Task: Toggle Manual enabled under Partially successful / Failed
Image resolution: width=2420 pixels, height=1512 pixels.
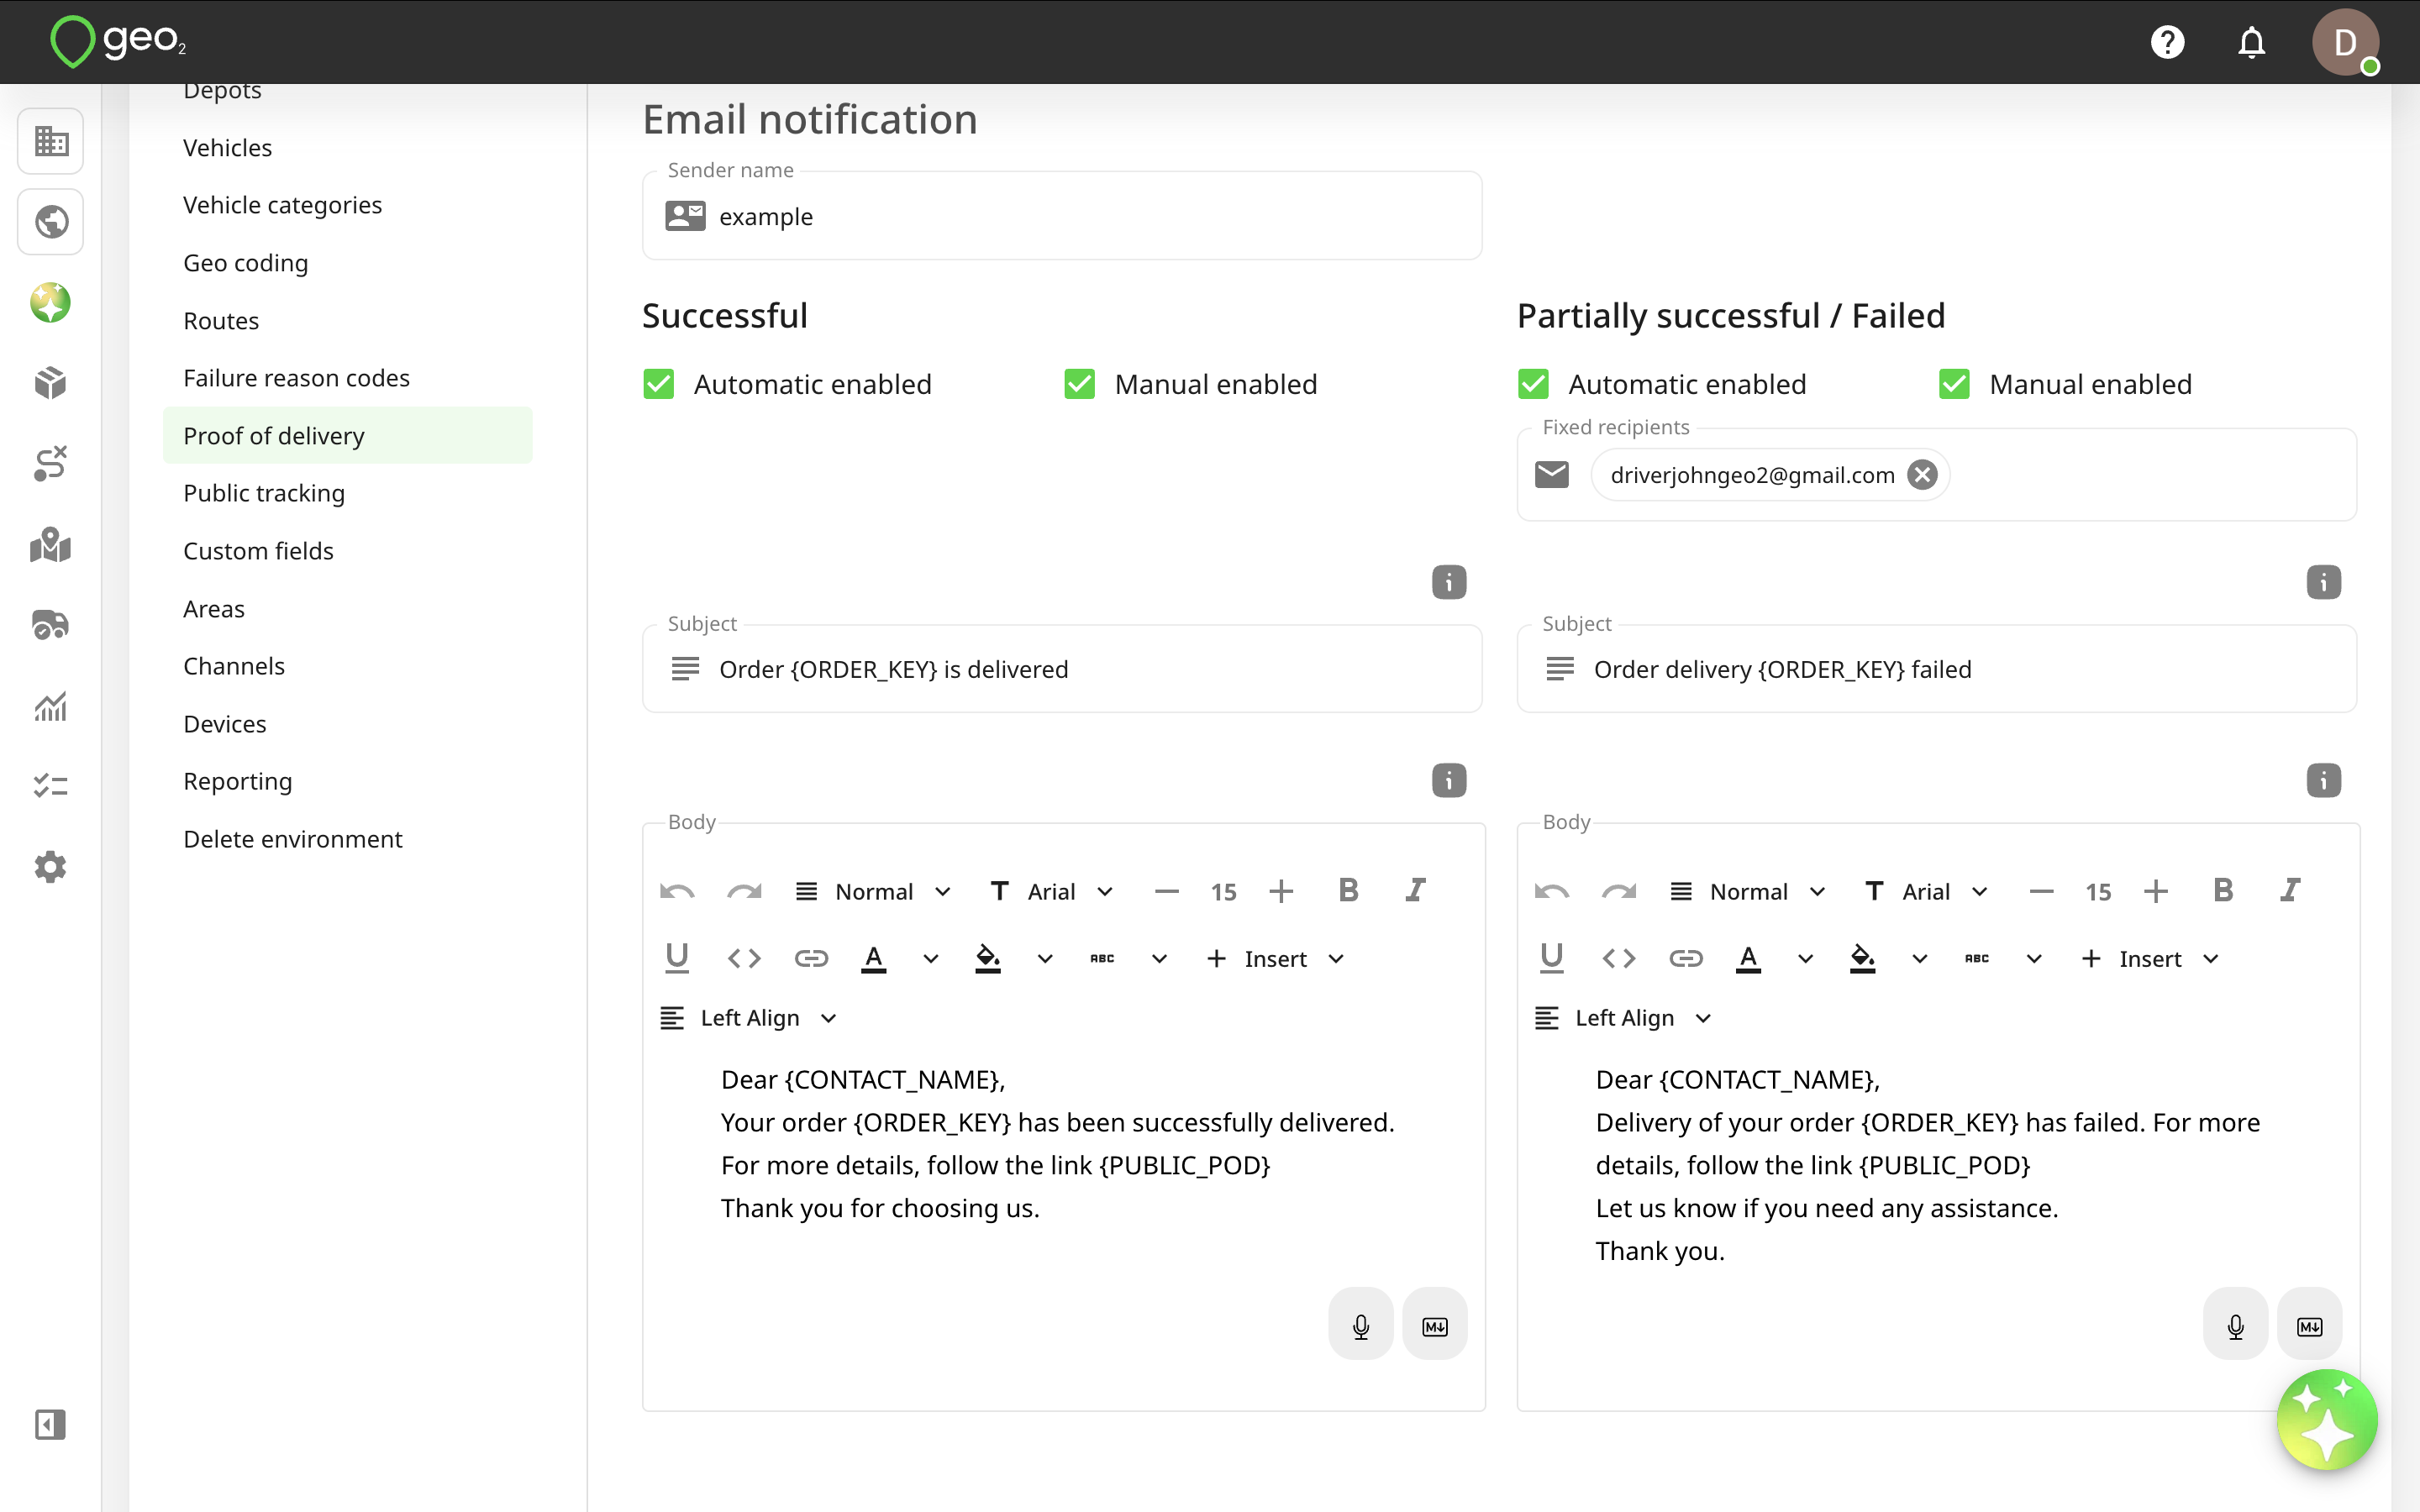Action: tap(1954, 384)
